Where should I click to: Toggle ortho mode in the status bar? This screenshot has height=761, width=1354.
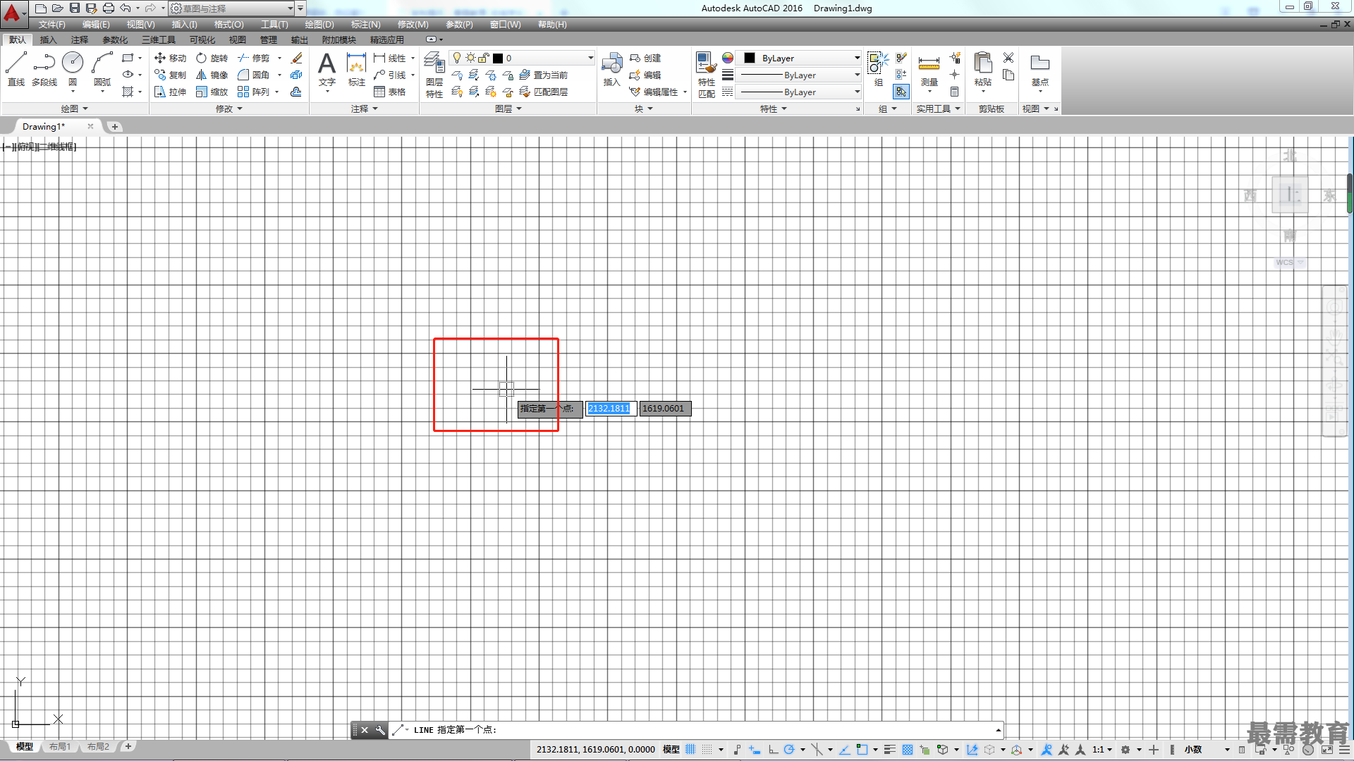[x=773, y=749]
